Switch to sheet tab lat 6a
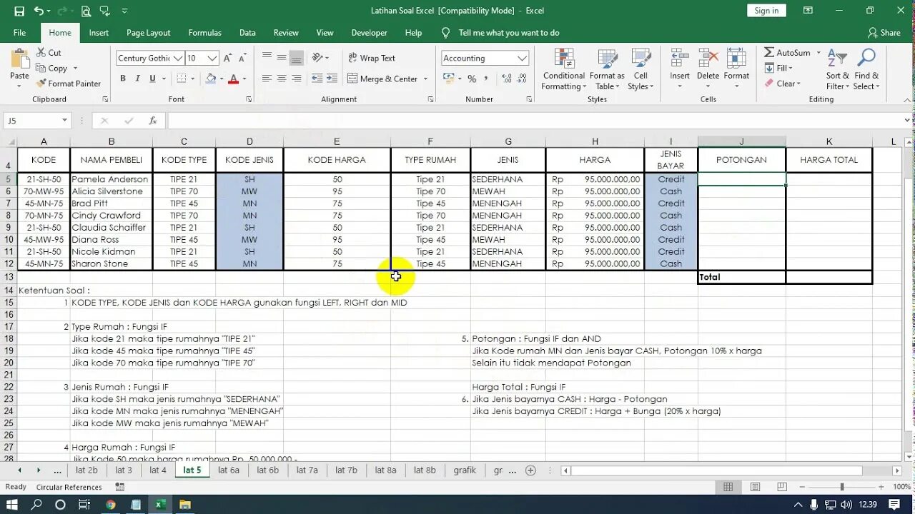Screen dimensions: 915x514 (229, 470)
